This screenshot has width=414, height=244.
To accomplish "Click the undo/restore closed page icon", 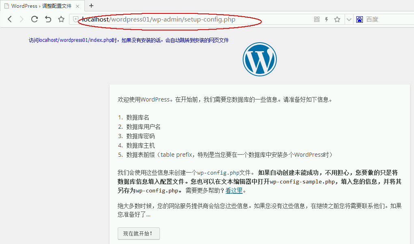I will [x=48, y=19].
